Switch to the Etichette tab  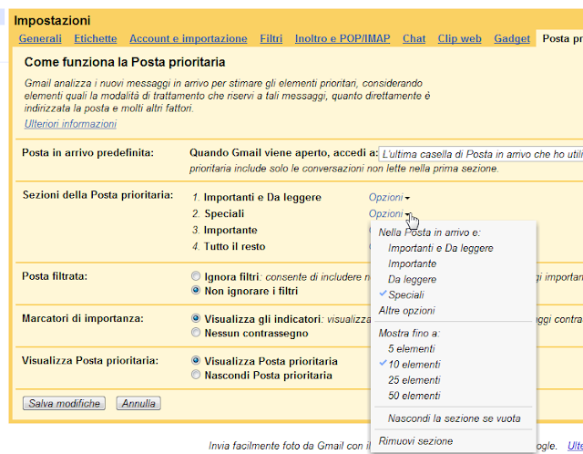(x=95, y=38)
